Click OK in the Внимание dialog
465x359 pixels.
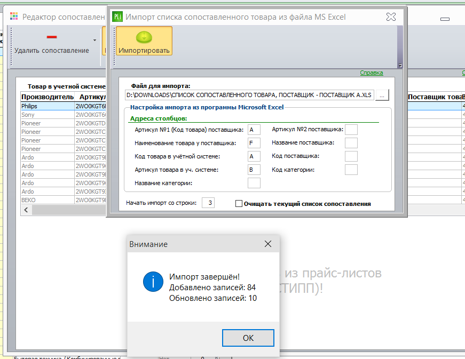(248, 338)
